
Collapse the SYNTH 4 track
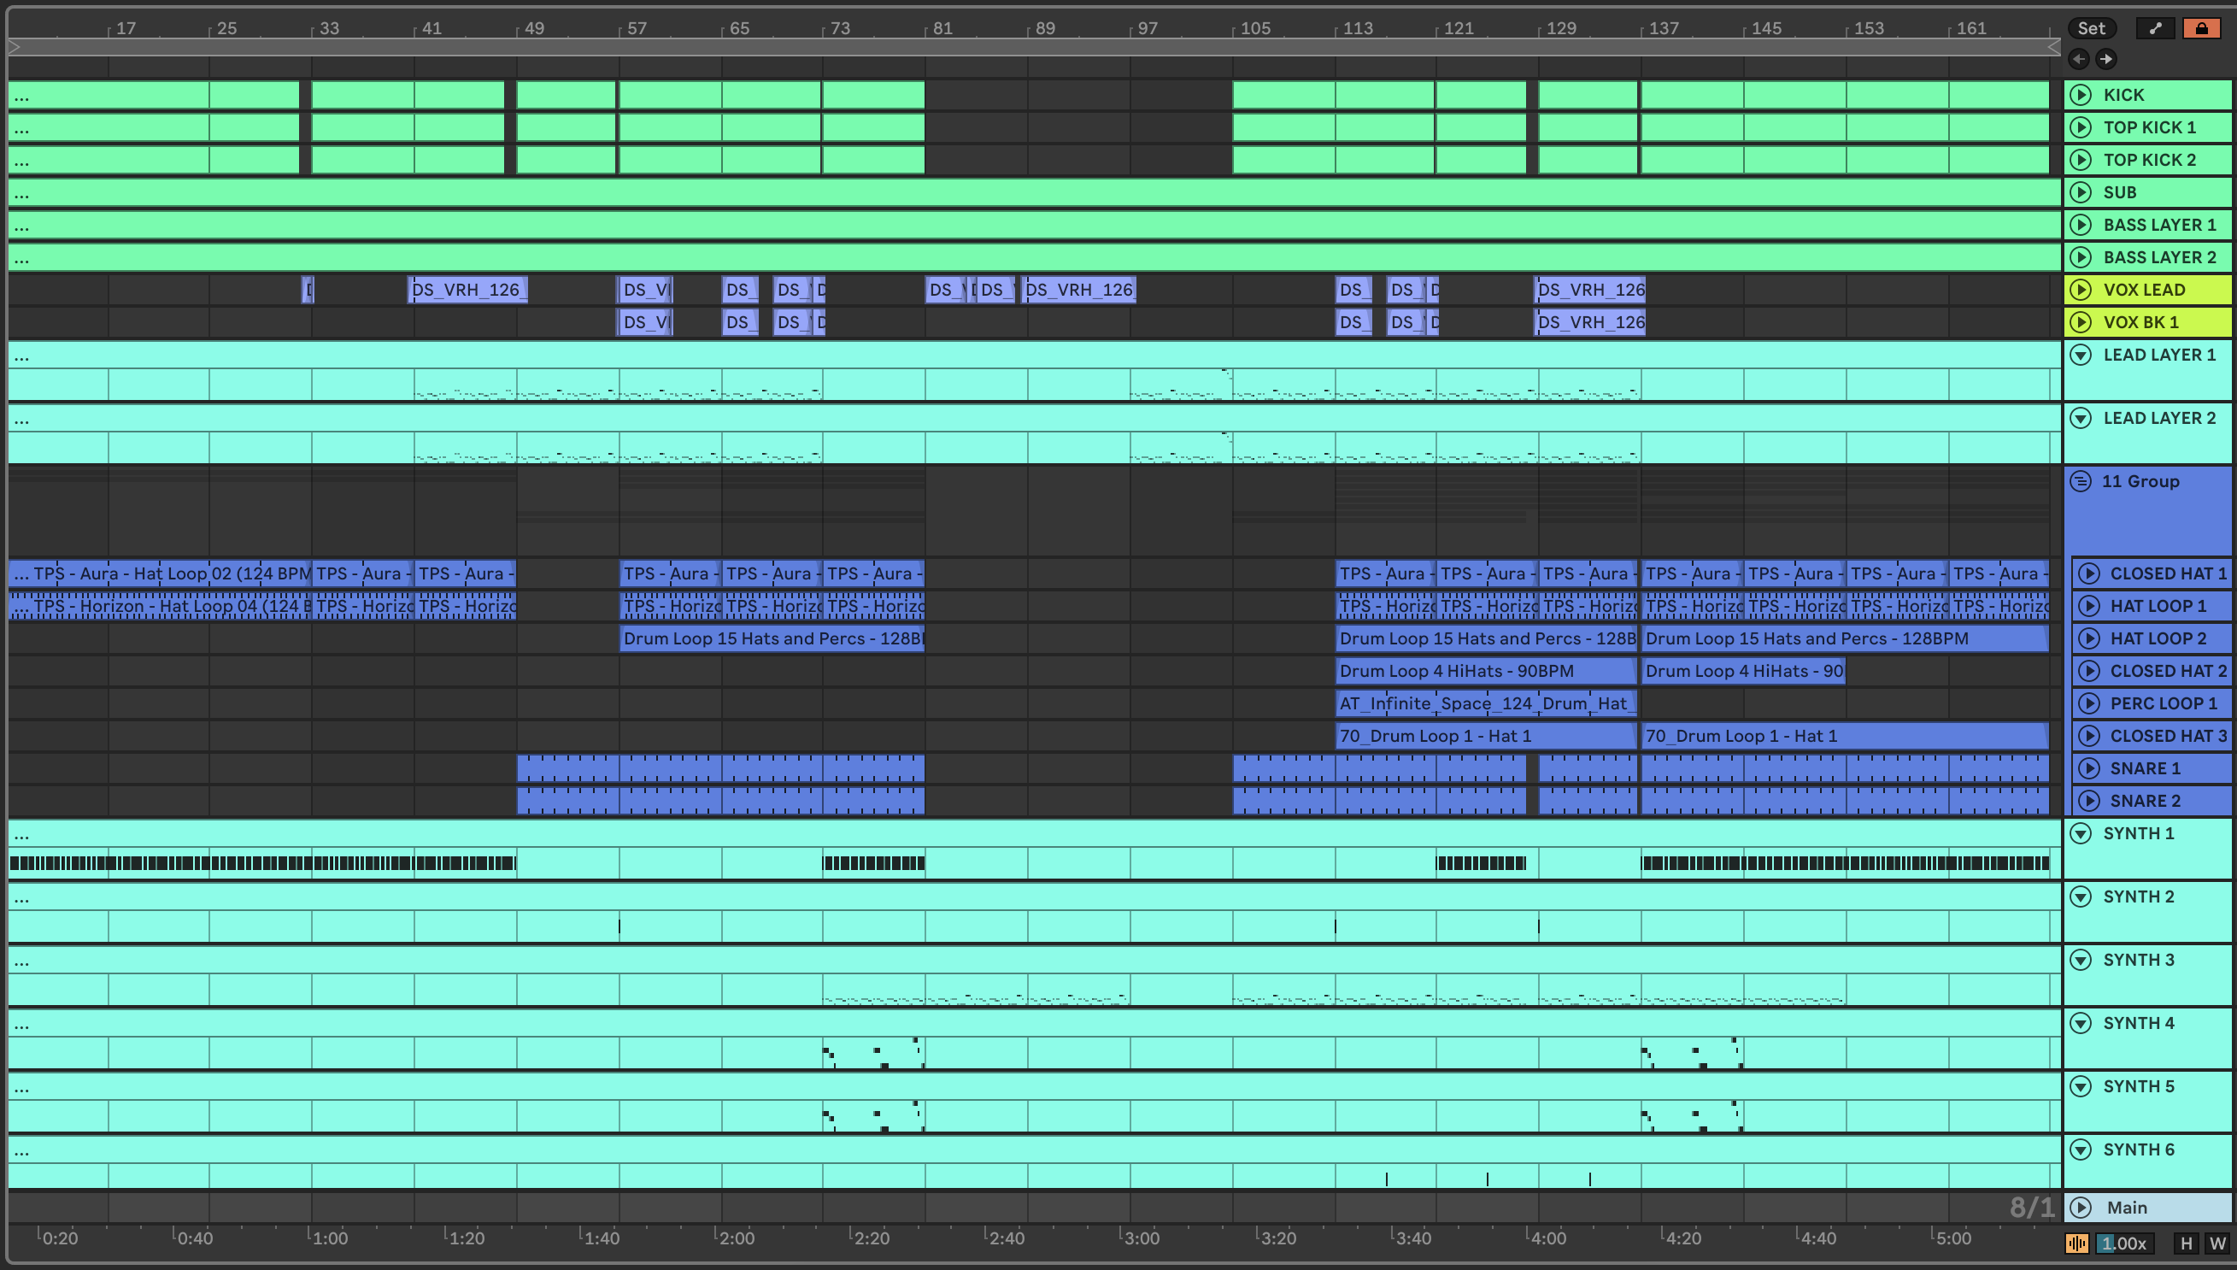tap(2081, 1023)
